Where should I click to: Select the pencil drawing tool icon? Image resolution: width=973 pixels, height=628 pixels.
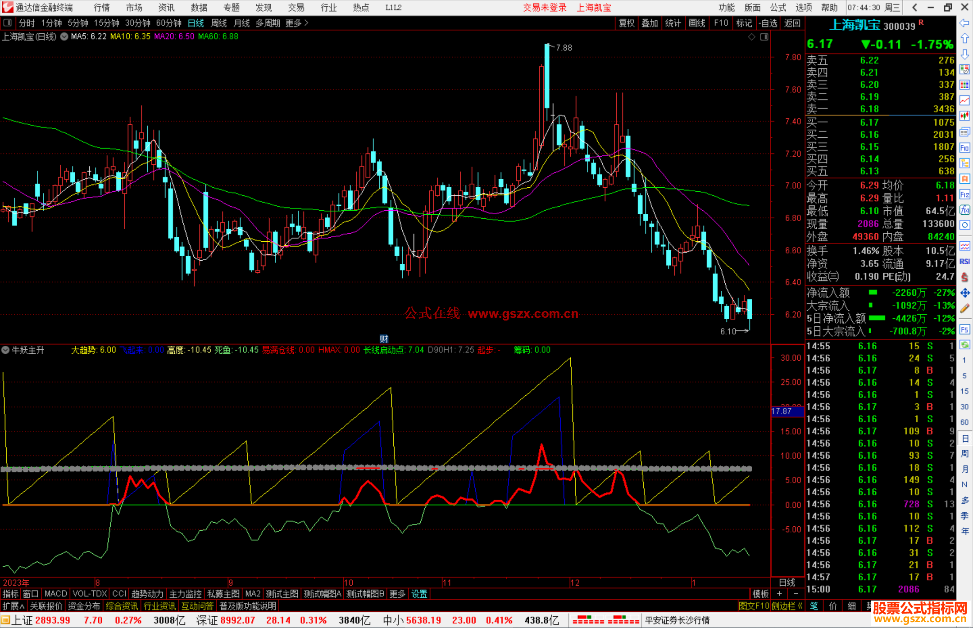pos(964,308)
